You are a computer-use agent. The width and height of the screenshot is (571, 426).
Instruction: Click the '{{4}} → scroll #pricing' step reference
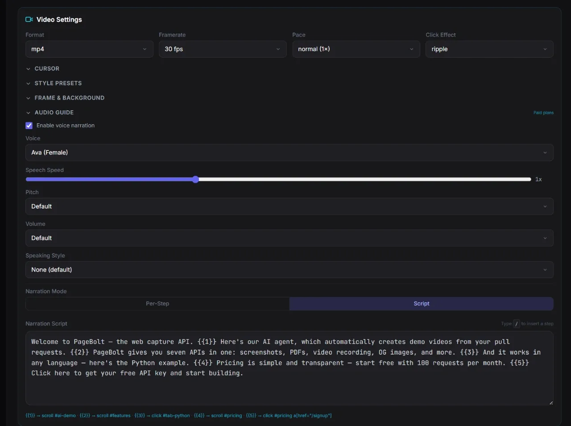point(218,416)
